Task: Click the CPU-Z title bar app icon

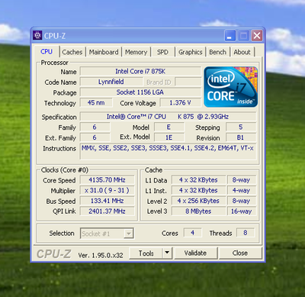Action: (37, 36)
